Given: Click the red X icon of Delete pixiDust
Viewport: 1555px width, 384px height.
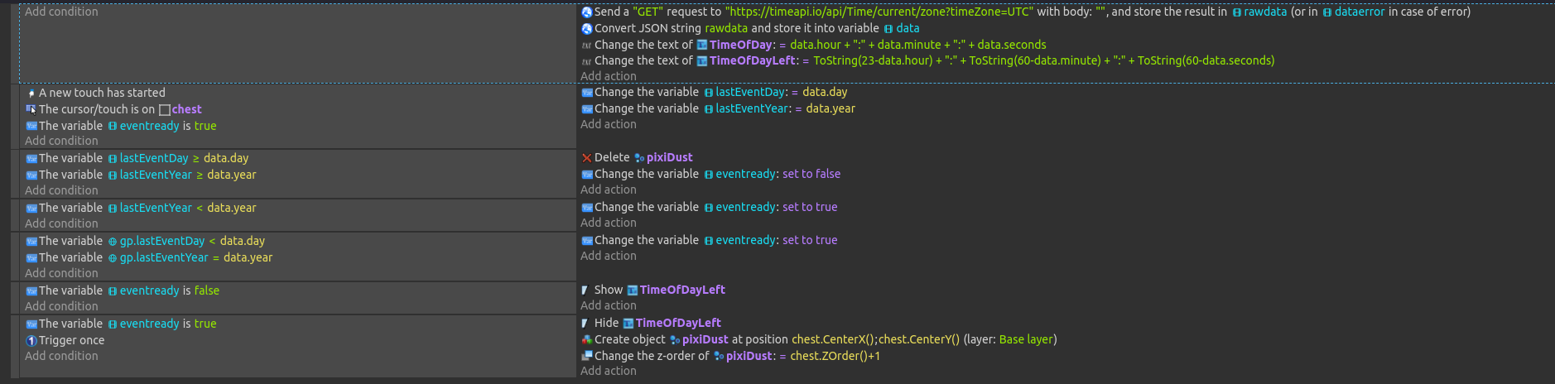Looking at the screenshot, I should point(586,157).
